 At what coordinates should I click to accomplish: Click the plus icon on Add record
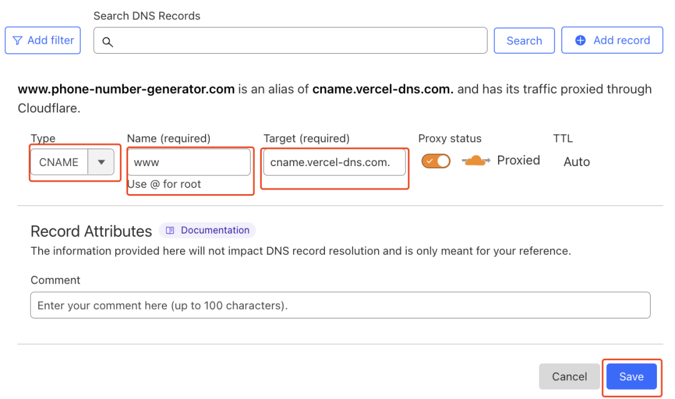tap(580, 41)
